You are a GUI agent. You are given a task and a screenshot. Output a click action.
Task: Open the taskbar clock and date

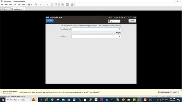(172, 100)
